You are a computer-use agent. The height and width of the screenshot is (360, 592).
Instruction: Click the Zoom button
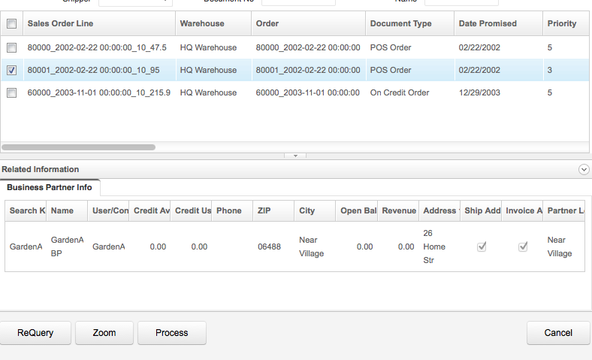[x=104, y=333]
